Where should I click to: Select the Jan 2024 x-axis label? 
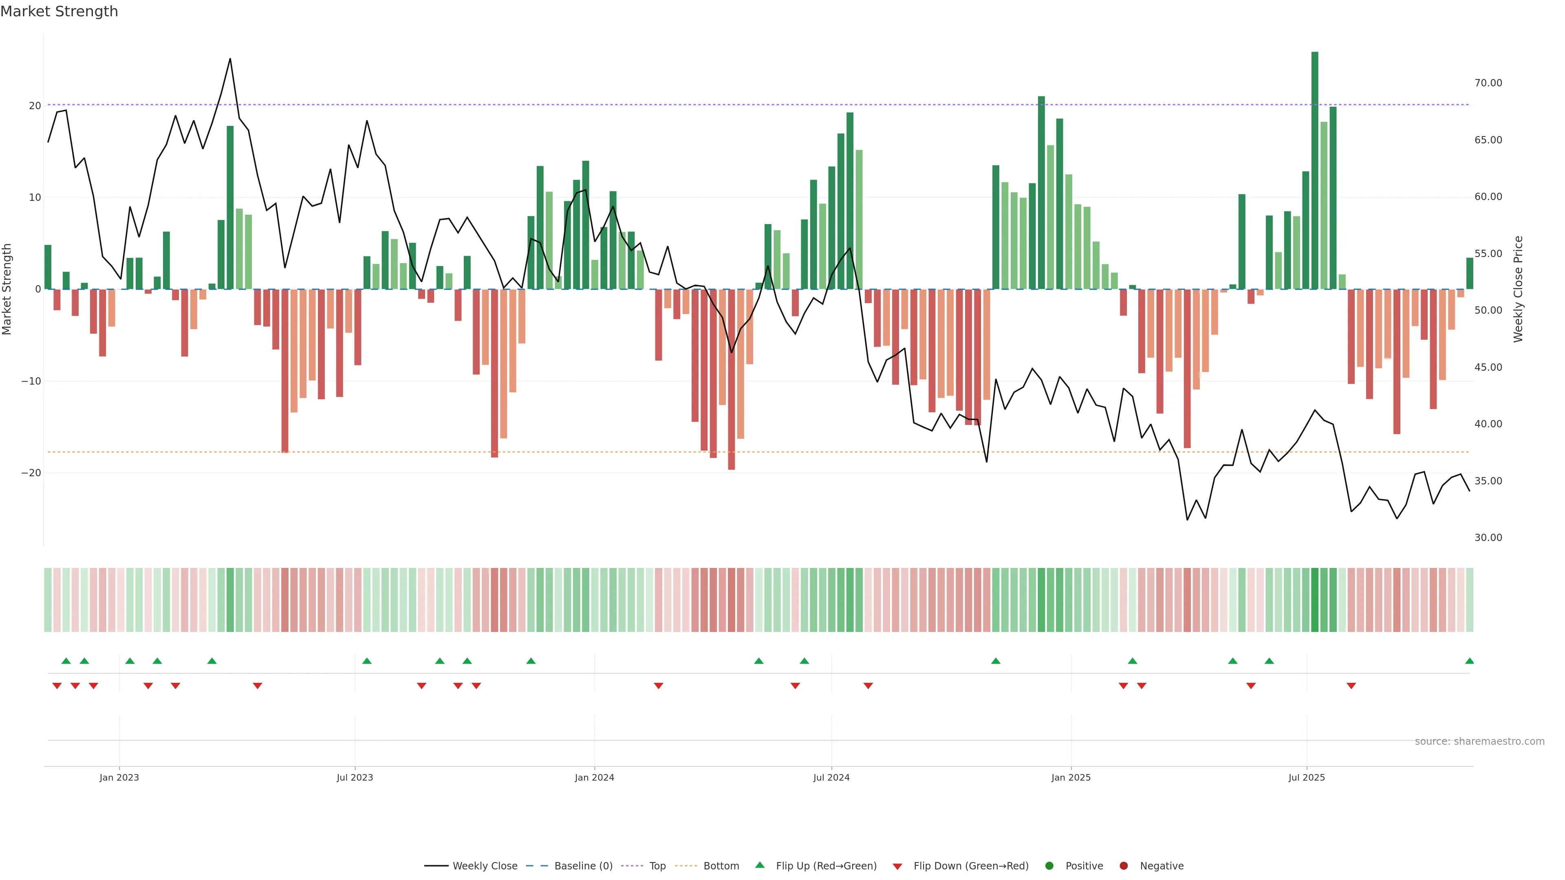(x=594, y=777)
